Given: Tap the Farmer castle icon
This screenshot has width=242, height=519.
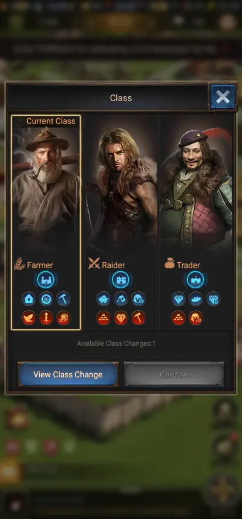Looking at the screenshot, I should 46,280.
